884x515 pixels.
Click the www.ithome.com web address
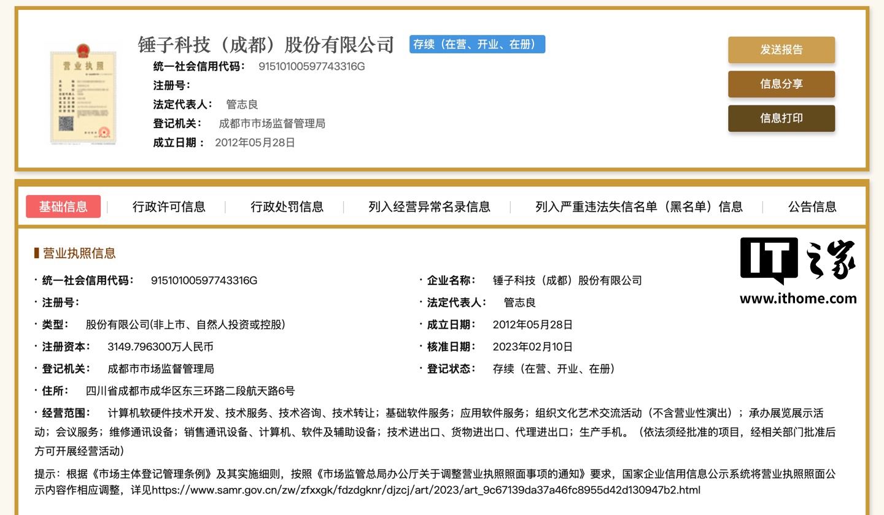[x=797, y=299]
